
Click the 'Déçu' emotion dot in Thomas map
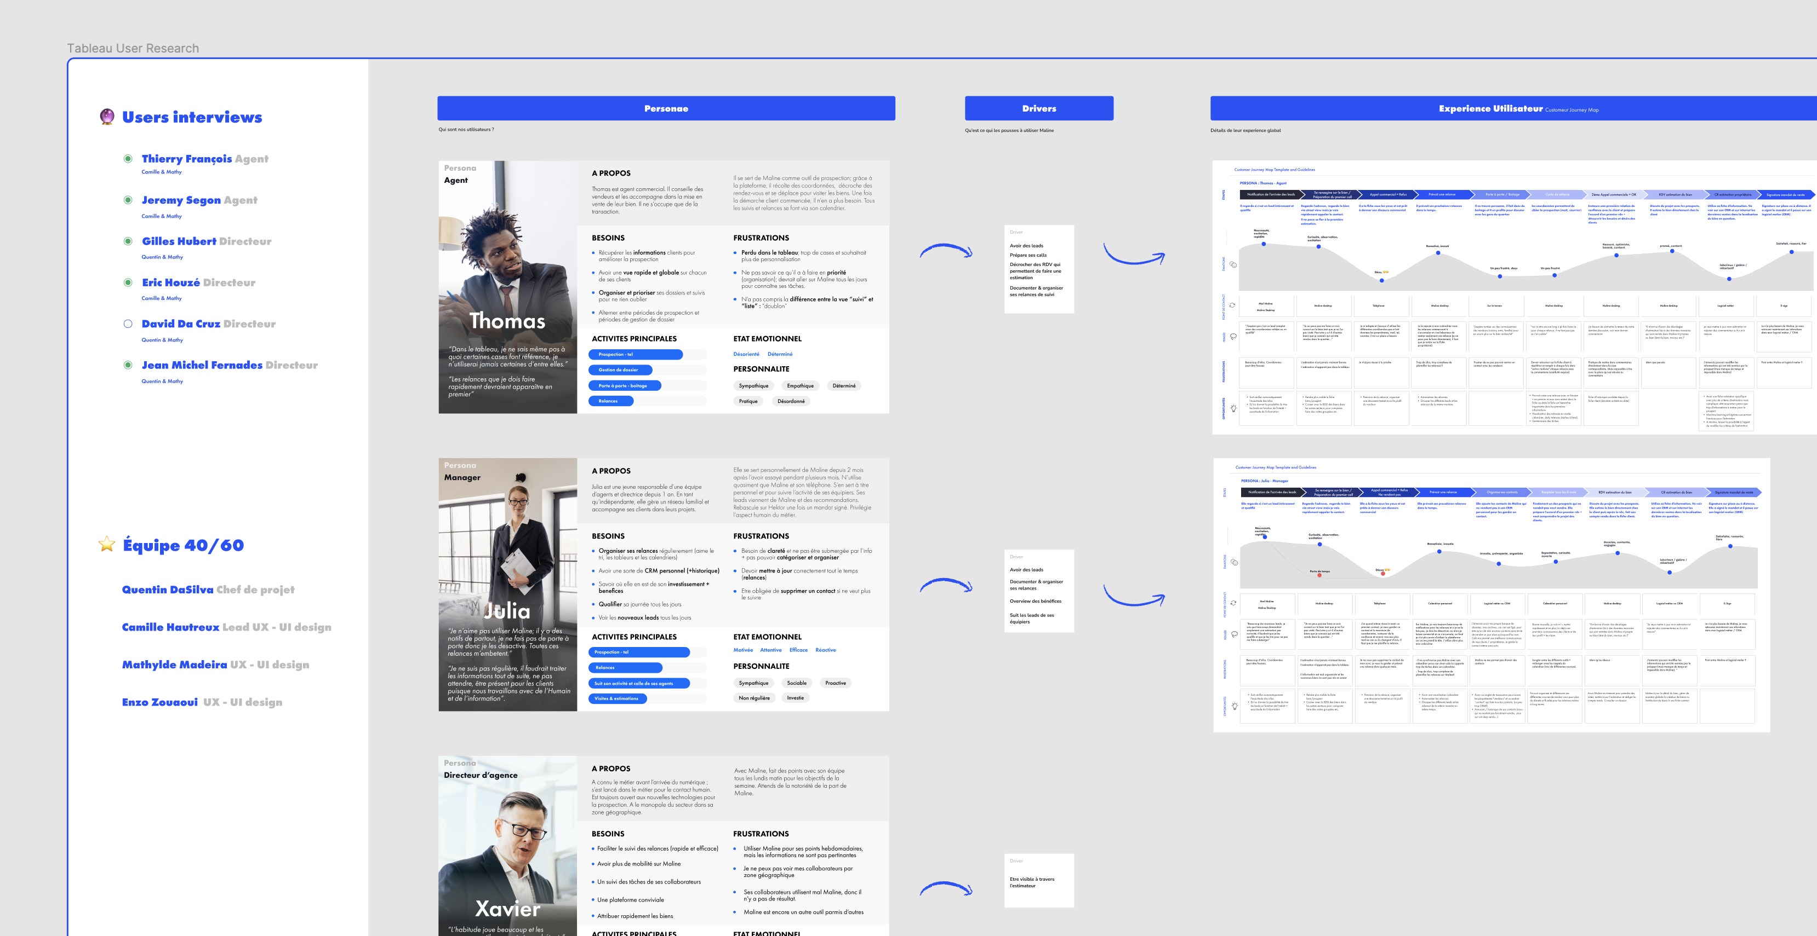(x=1381, y=280)
